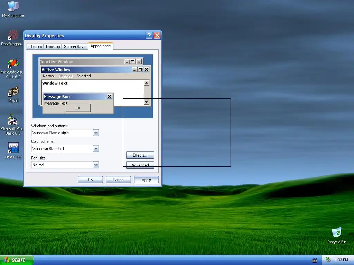The image size is (354, 265).
Task: Select Microsoft Visual Basic 6.0 shortcut icon
Action: pyautogui.click(x=13, y=125)
